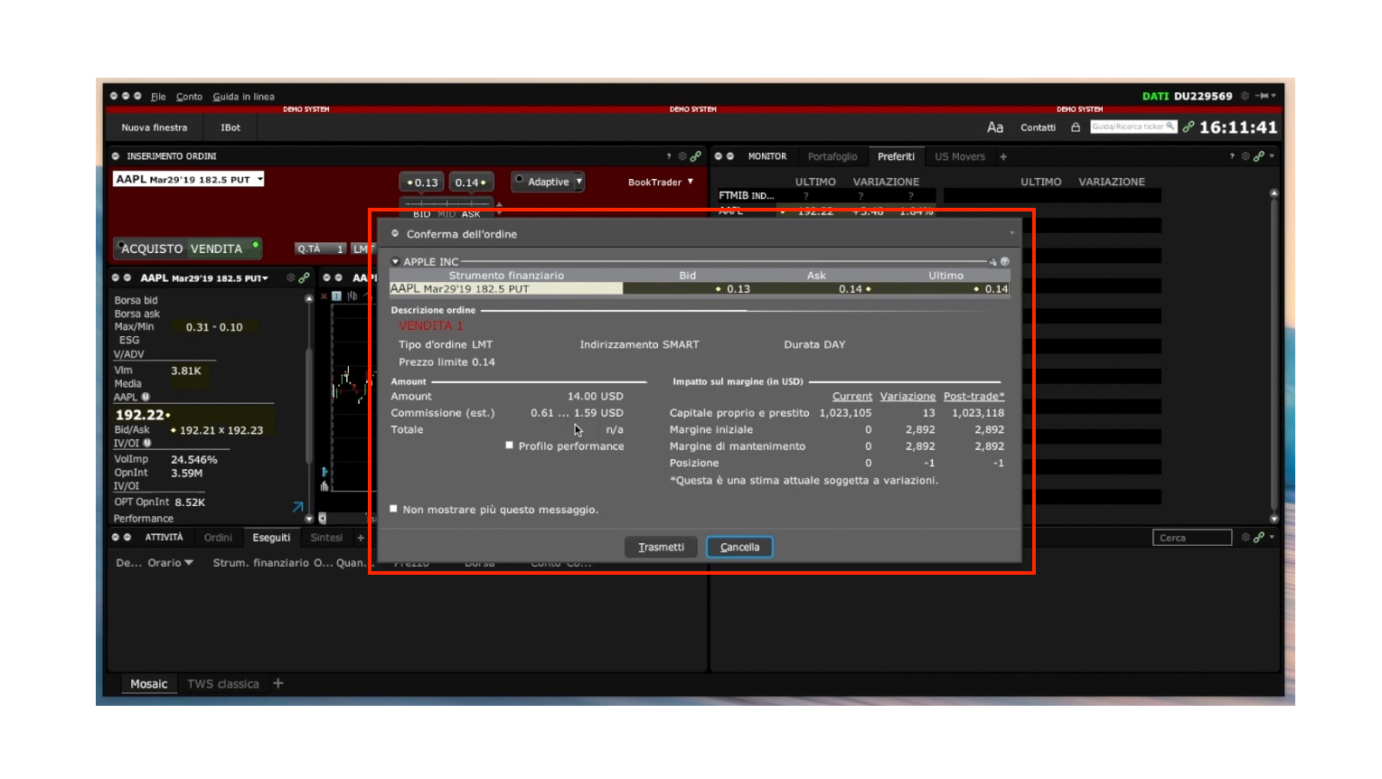The height and width of the screenshot is (779, 1382).
Task: Open help icon beside wrench in order dialog
Action: click(x=1004, y=262)
